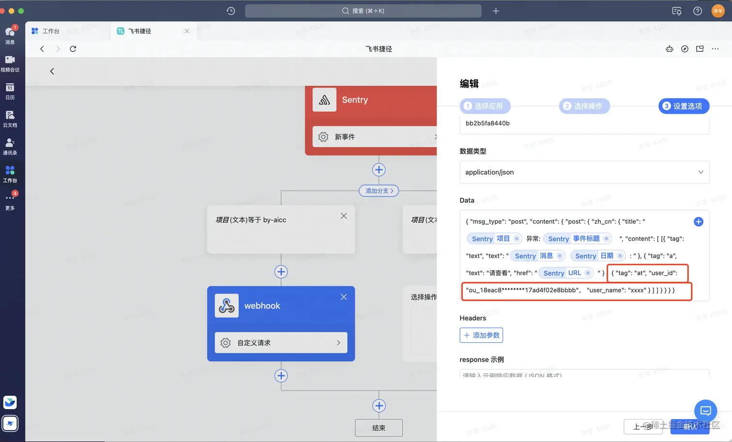The image size is (732, 442).
Task: Delete the 'by-aicc' condition branch card
Action: tap(344, 216)
